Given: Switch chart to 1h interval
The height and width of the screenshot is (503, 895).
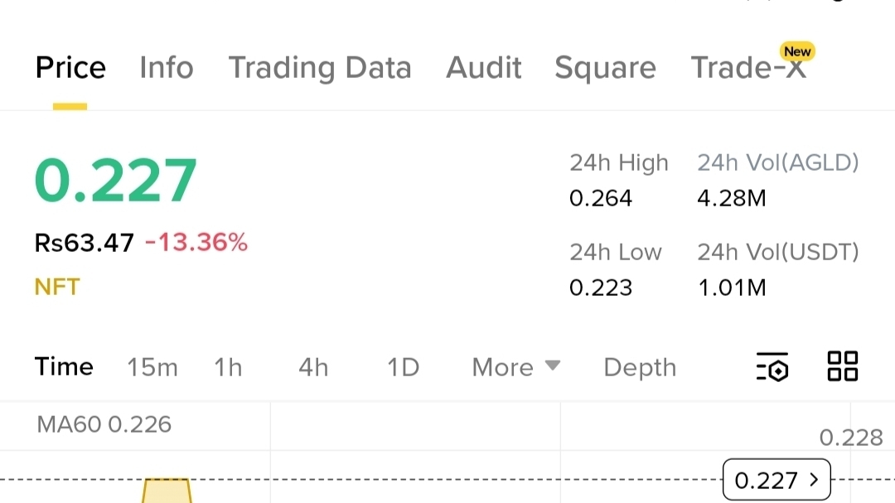Looking at the screenshot, I should click(x=228, y=367).
